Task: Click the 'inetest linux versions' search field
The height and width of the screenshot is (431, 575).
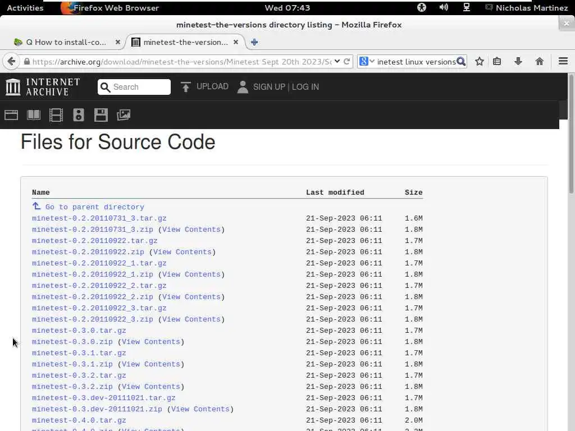Action: coord(416,62)
